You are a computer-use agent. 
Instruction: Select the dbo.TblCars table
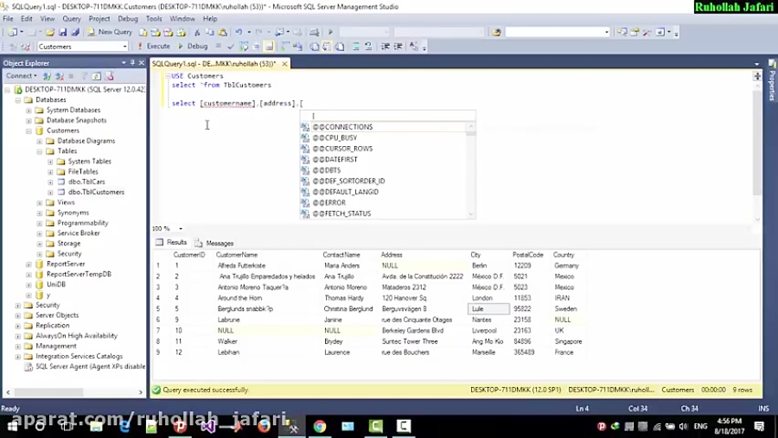[x=86, y=181]
